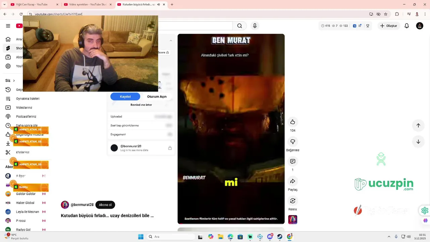The width and height of the screenshot is (430, 242).
Task: Click the ucuzpin.com logo
Action: click(384, 185)
